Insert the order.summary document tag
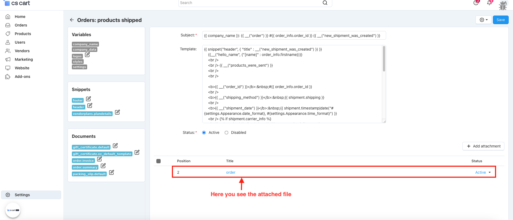The image size is (513, 220). [85, 167]
